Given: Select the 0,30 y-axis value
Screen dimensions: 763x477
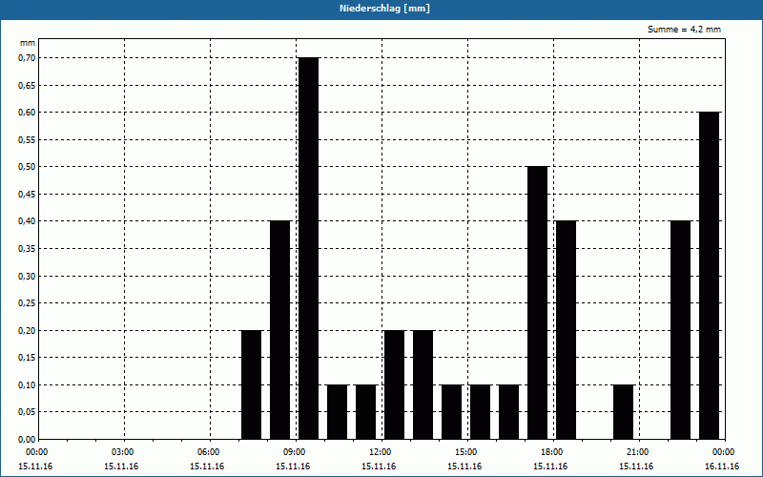Looking at the screenshot, I should (x=28, y=276).
